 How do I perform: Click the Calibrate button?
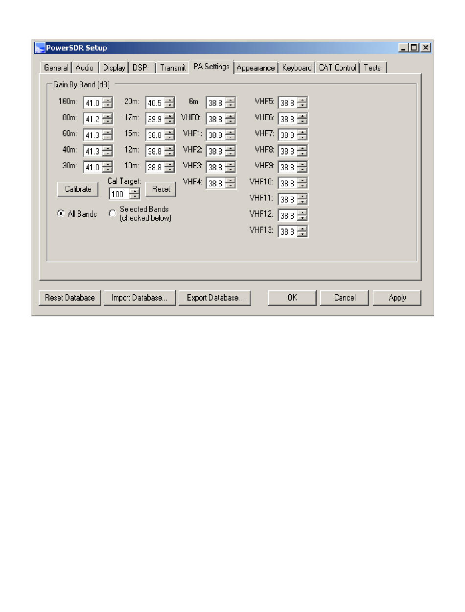pos(78,189)
